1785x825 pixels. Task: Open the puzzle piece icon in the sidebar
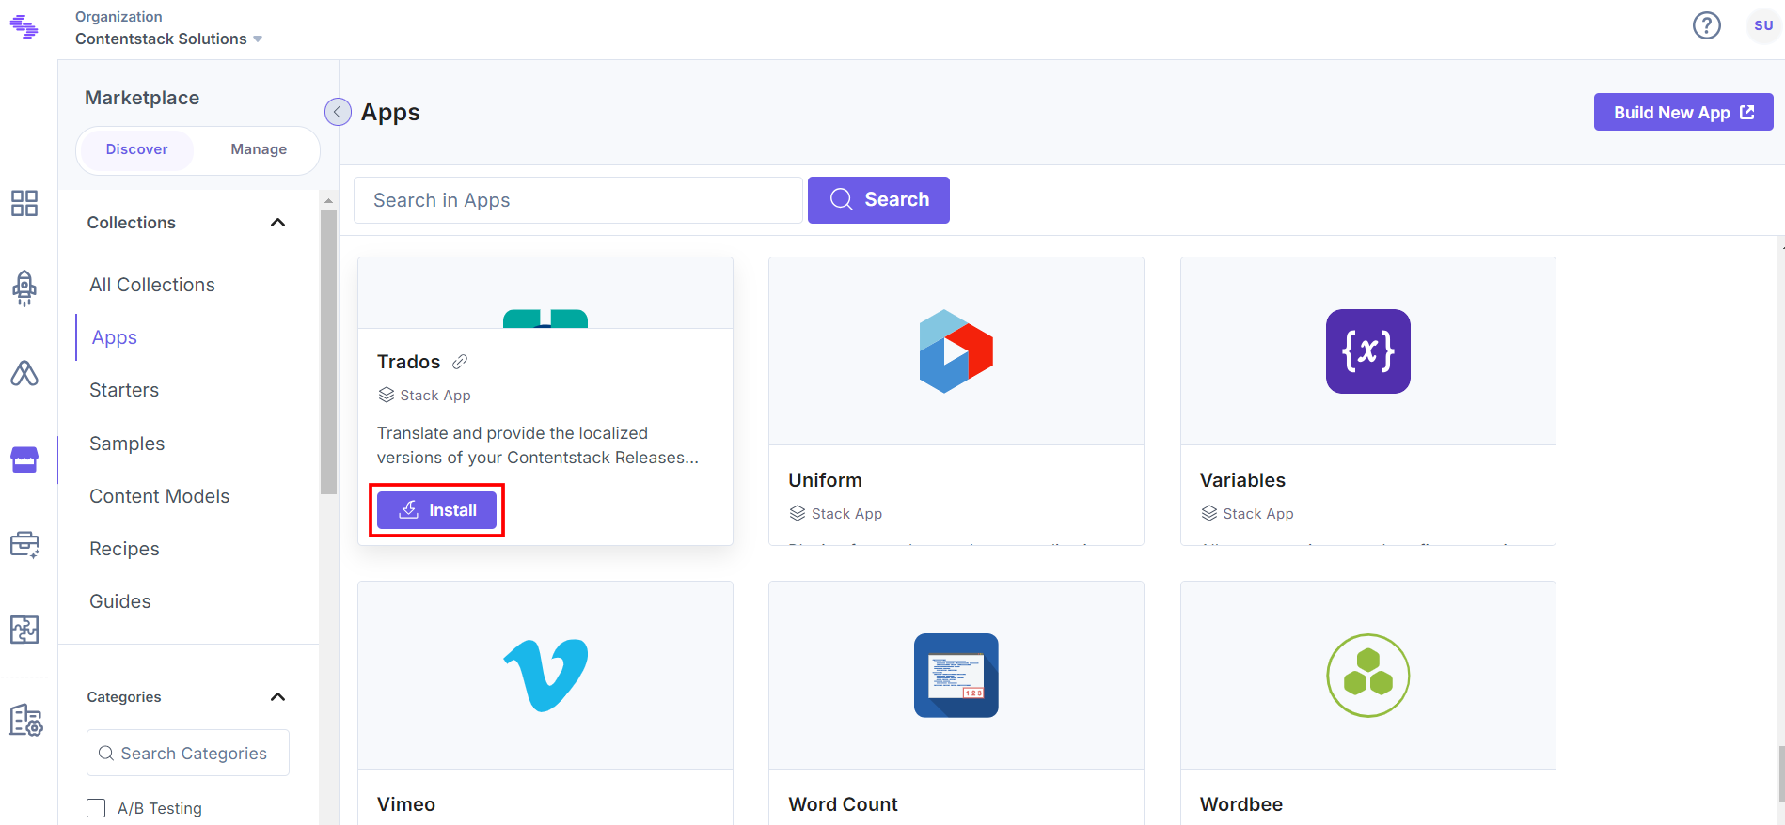pos(24,630)
